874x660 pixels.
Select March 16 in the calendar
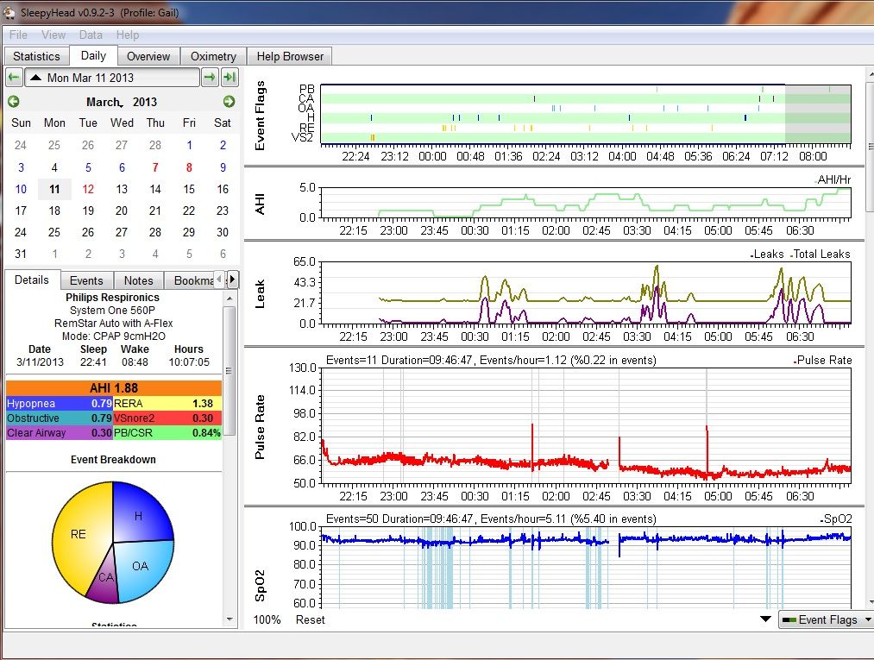pyautogui.click(x=223, y=189)
